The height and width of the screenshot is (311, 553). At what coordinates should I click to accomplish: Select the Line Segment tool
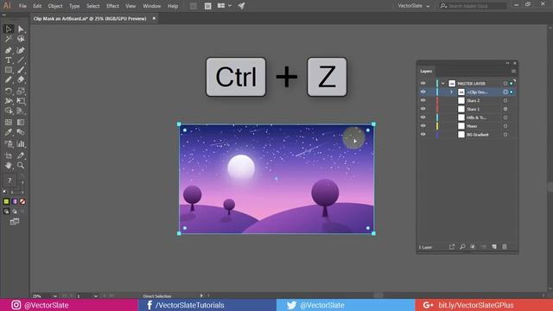click(x=21, y=60)
